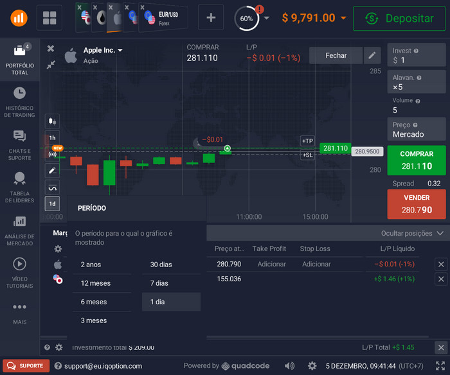The height and width of the screenshot is (375, 450).
Task: Select the 6 meses period
Action: (x=102, y=302)
